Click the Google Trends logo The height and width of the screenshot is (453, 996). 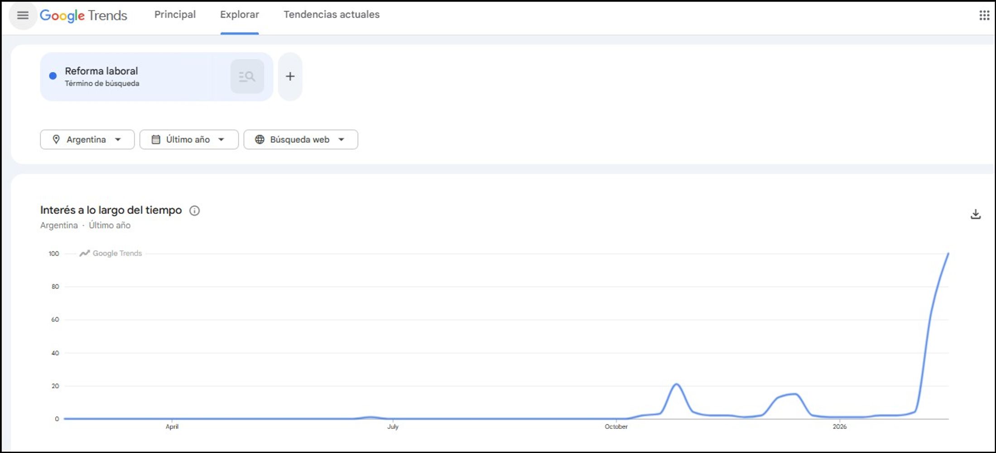pyautogui.click(x=84, y=15)
